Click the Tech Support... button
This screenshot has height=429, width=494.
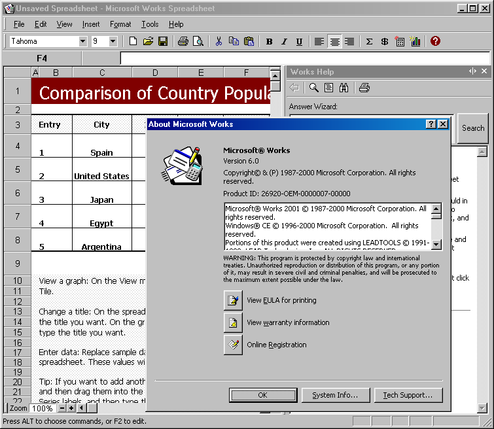(408, 395)
